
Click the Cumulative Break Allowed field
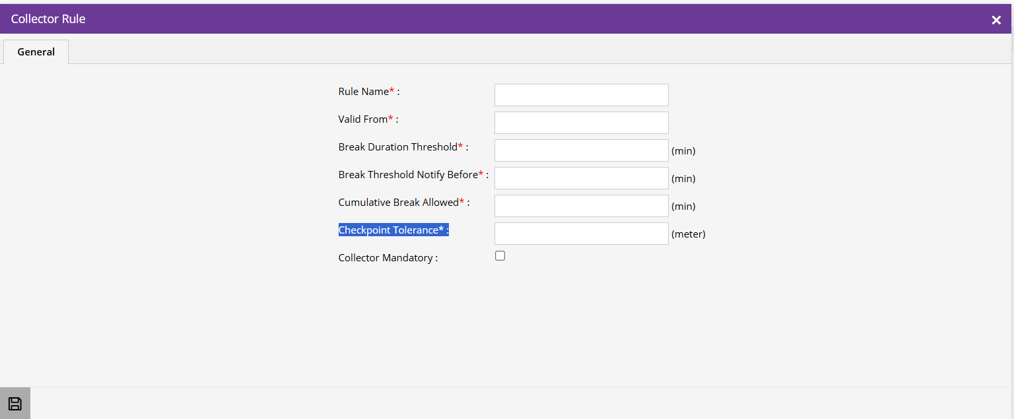[581, 206]
